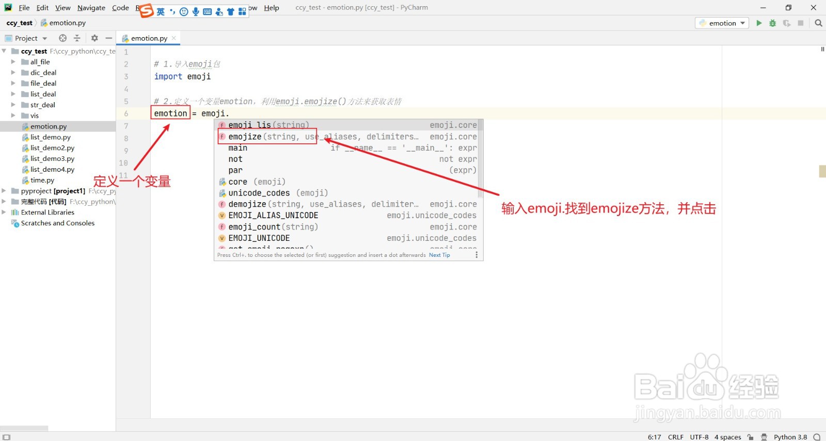Screen dimensions: 826x441
Task: Switch to emotion.py editor tab
Action: [149, 38]
